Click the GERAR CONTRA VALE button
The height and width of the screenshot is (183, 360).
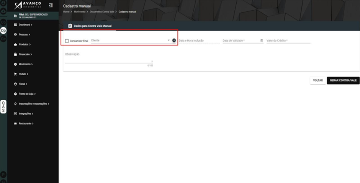coord(343,80)
